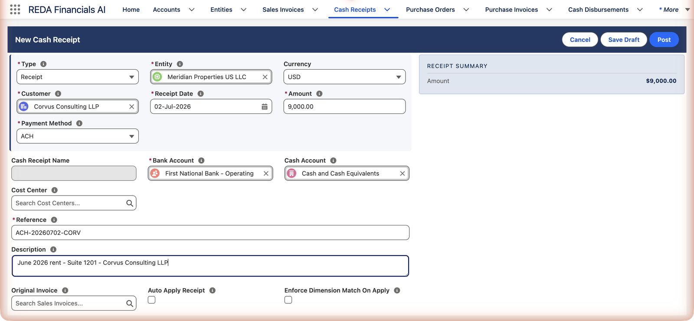Click the info icon beside Cash Account
The image size is (694, 321).
tap(333, 160)
